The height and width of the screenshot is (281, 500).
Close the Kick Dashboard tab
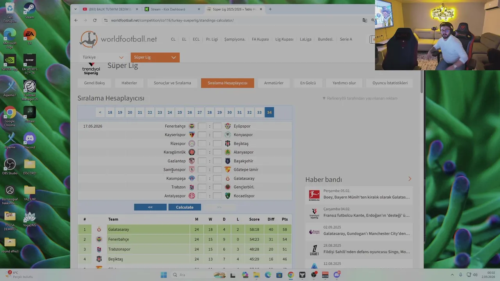click(199, 9)
